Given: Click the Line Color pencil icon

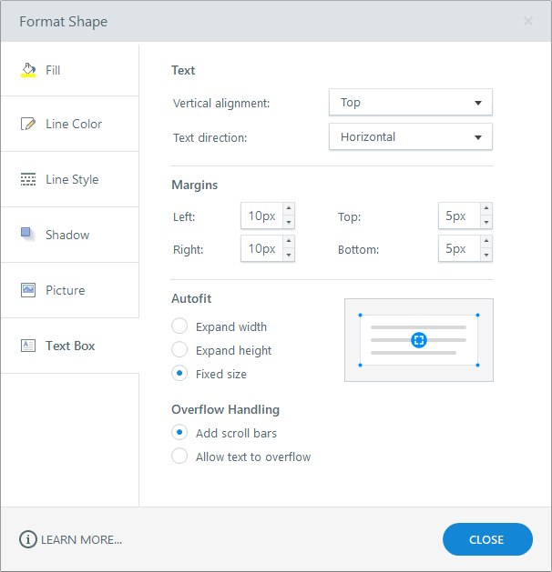Looking at the screenshot, I should pyautogui.click(x=28, y=124).
